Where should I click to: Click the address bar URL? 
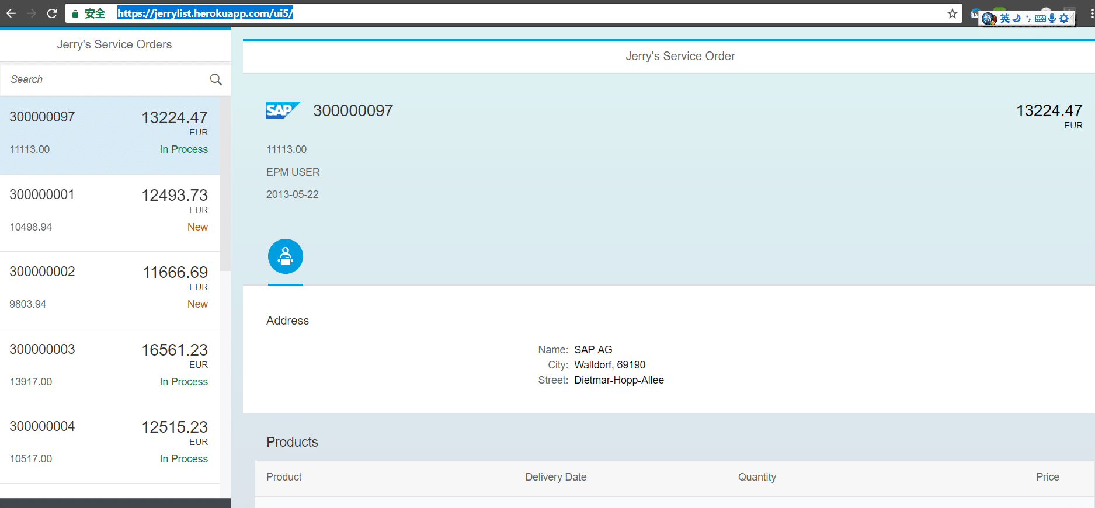[x=205, y=13]
